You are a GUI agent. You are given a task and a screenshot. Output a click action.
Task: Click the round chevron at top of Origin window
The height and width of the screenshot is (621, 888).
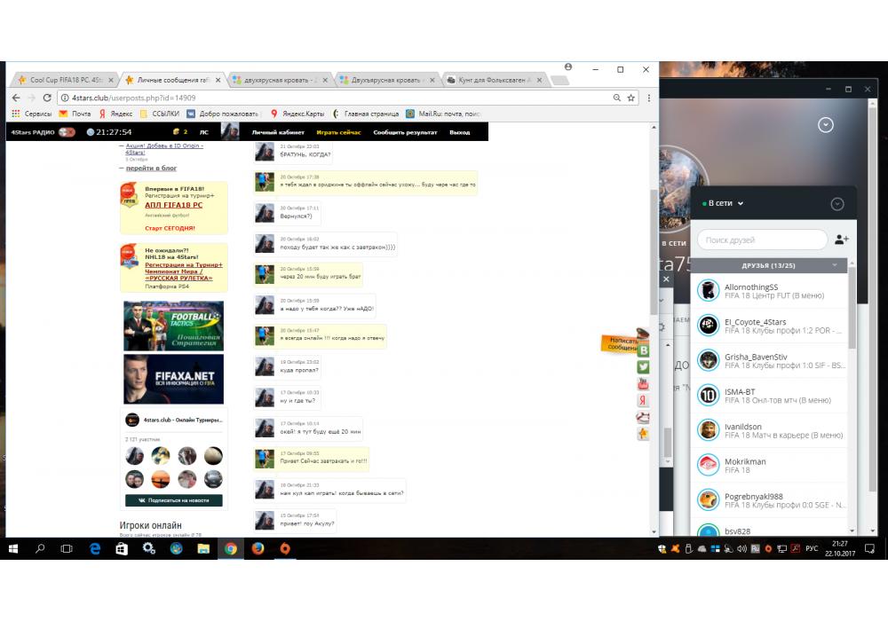[x=826, y=125]
